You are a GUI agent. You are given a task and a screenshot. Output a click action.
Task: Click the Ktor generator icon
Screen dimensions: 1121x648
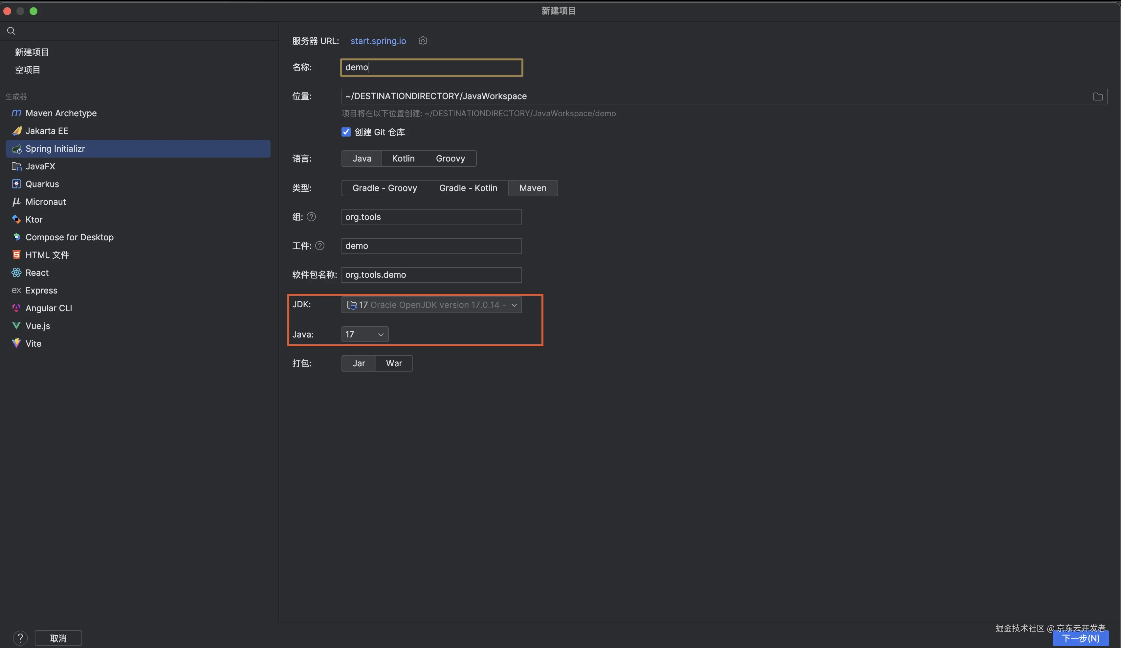pyautogui.click(x=16, y=219)
